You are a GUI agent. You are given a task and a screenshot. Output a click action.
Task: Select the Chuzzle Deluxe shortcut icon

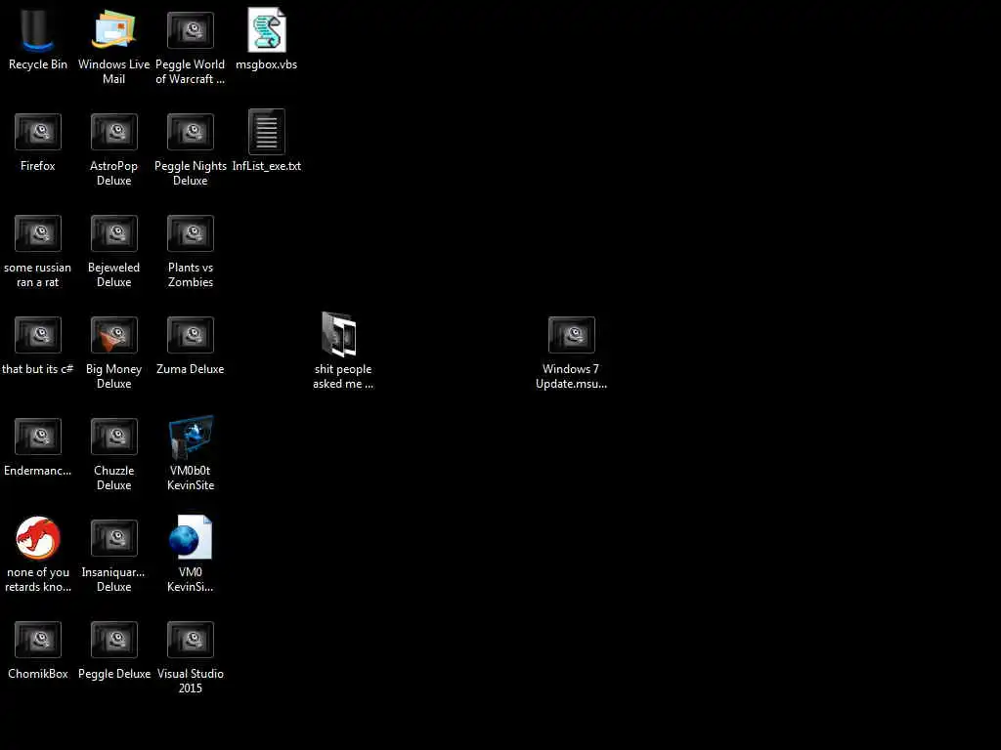tap(113, 437)
